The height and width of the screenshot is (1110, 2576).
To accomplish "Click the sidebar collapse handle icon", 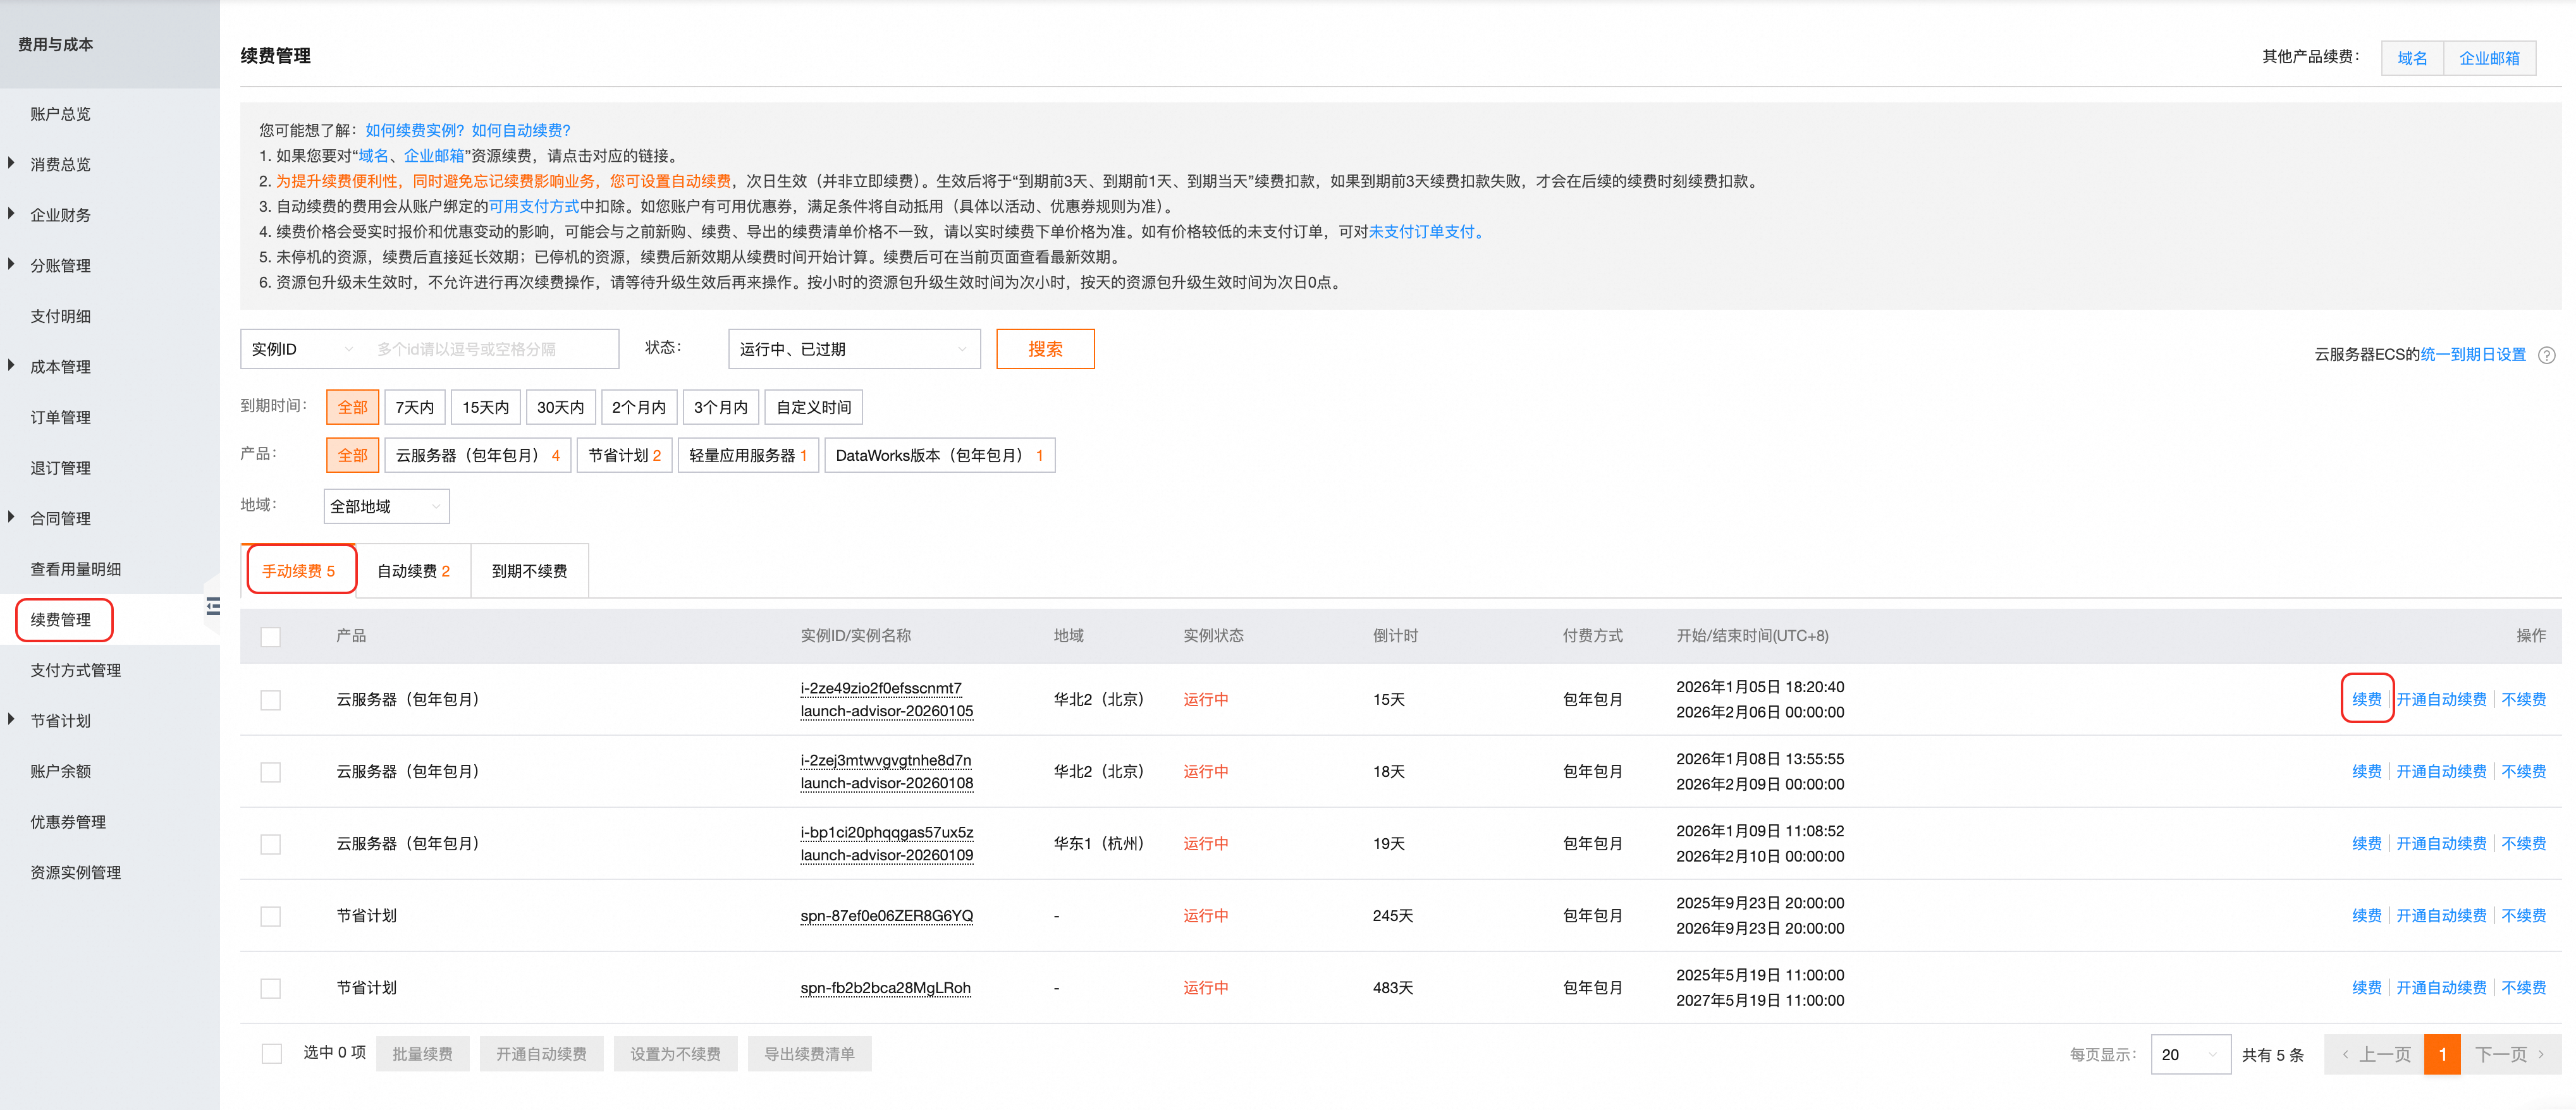I will click(x=213, y=606).
